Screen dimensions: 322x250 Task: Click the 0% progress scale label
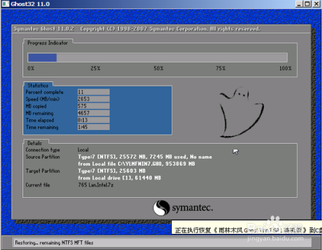(x=31, y=68)
